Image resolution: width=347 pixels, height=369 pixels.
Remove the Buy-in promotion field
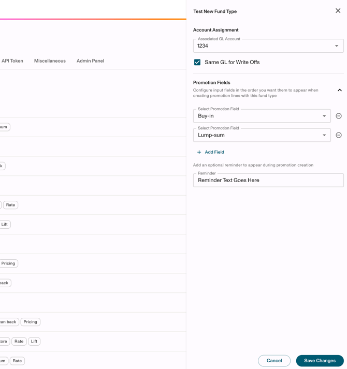[339, 116]
